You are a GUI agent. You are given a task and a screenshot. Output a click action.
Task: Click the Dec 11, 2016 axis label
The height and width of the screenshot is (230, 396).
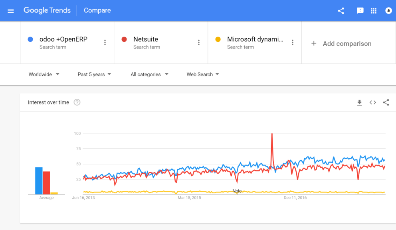295,198
